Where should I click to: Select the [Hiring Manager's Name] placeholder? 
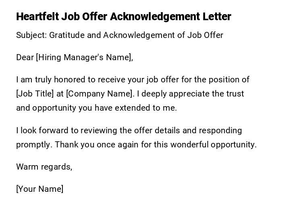[x=85, y=57]
